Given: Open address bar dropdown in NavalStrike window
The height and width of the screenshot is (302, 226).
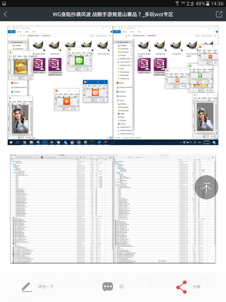Looking at the screenshot, I should (x=90, y=36).
